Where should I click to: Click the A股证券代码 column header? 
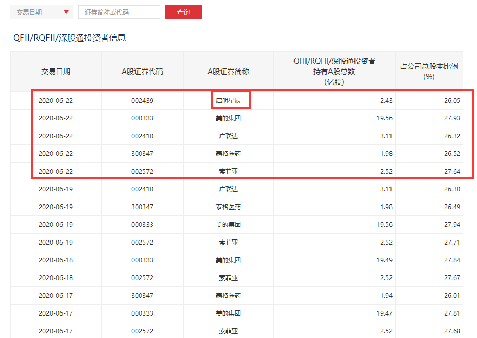point(142,71)
